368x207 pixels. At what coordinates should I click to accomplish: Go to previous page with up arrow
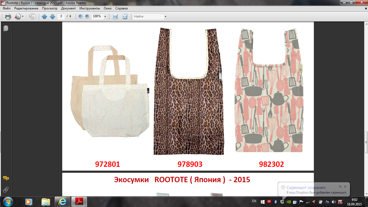pyautogui.click(x=44, y=16)
